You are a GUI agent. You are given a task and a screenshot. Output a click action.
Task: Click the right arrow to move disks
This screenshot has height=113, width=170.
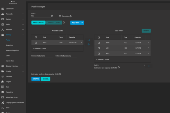coord(89,40)
